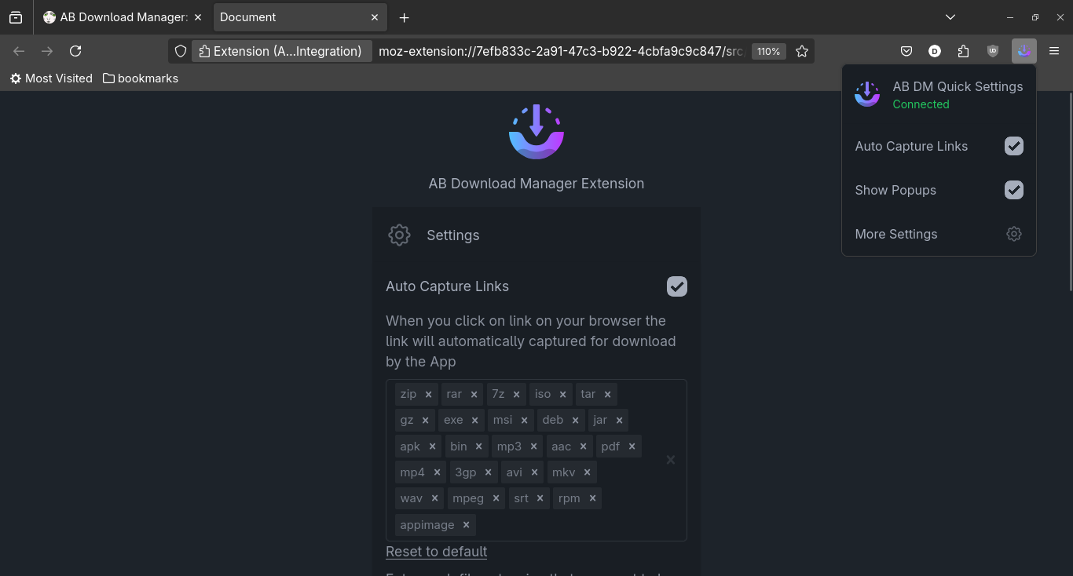This screenshot has height=576, width=1073.
Task: Click the D account avatar icon
Action: (x=935, y=51)
